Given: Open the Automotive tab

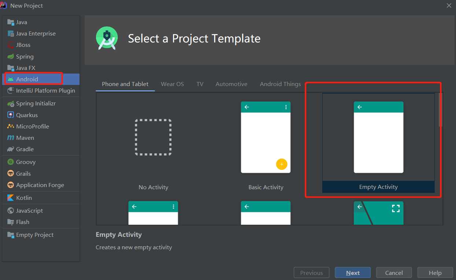Looking at the screenshot, I should pos(231,84).
